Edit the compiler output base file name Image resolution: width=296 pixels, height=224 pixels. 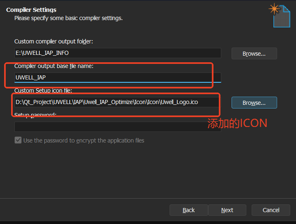(117, 77)
